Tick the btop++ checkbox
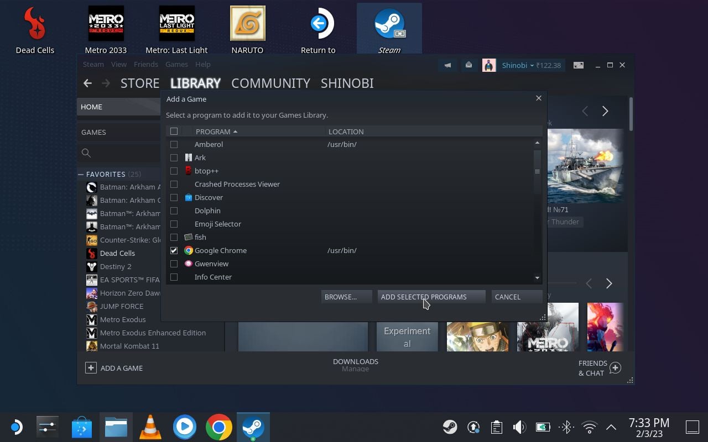This screenshot has width=708, height=442. pos(174,171)
